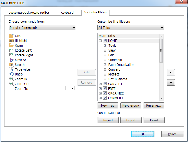Choose the Save As command icon
Viewport: 188px width, 142px height.
coord(12,60)
